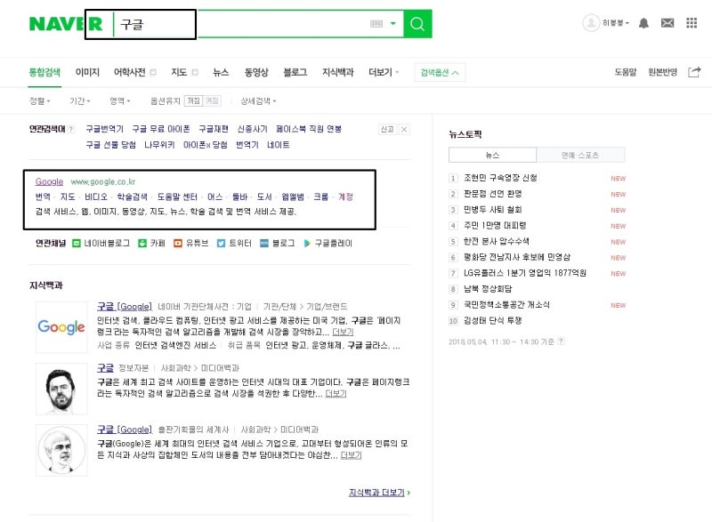Image resolution: width=712 pixels, height=522 pixels.
Task: Switch to the 이미지 tab
Action: point(87,72)
